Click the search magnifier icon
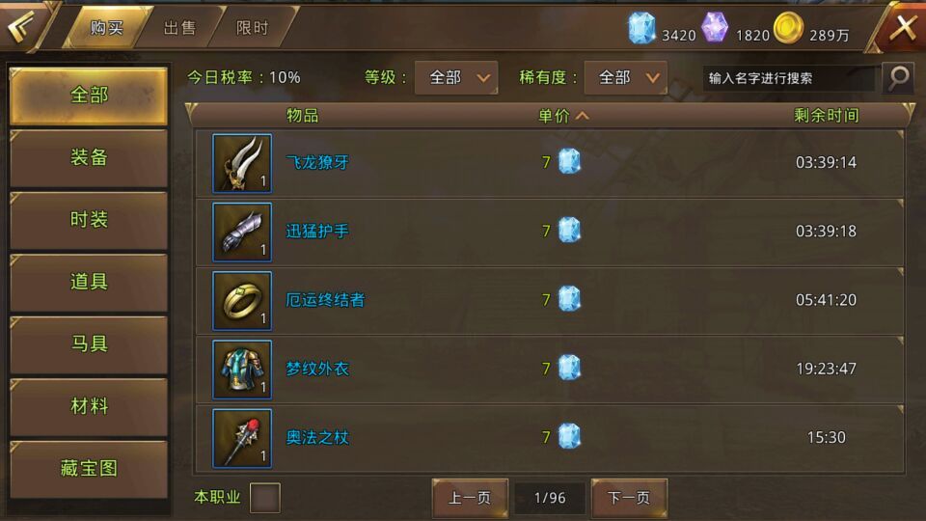Screen dimensions: 926x521 pyautogui.click(x=898, y=77)
